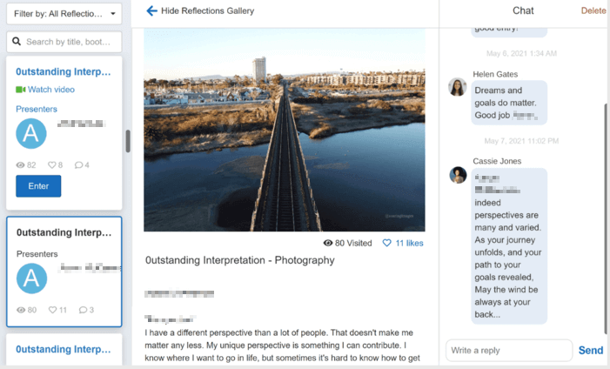Click the railroad bridge photograph
Viewport: 610px width, 369px height.
click(284, 131)
